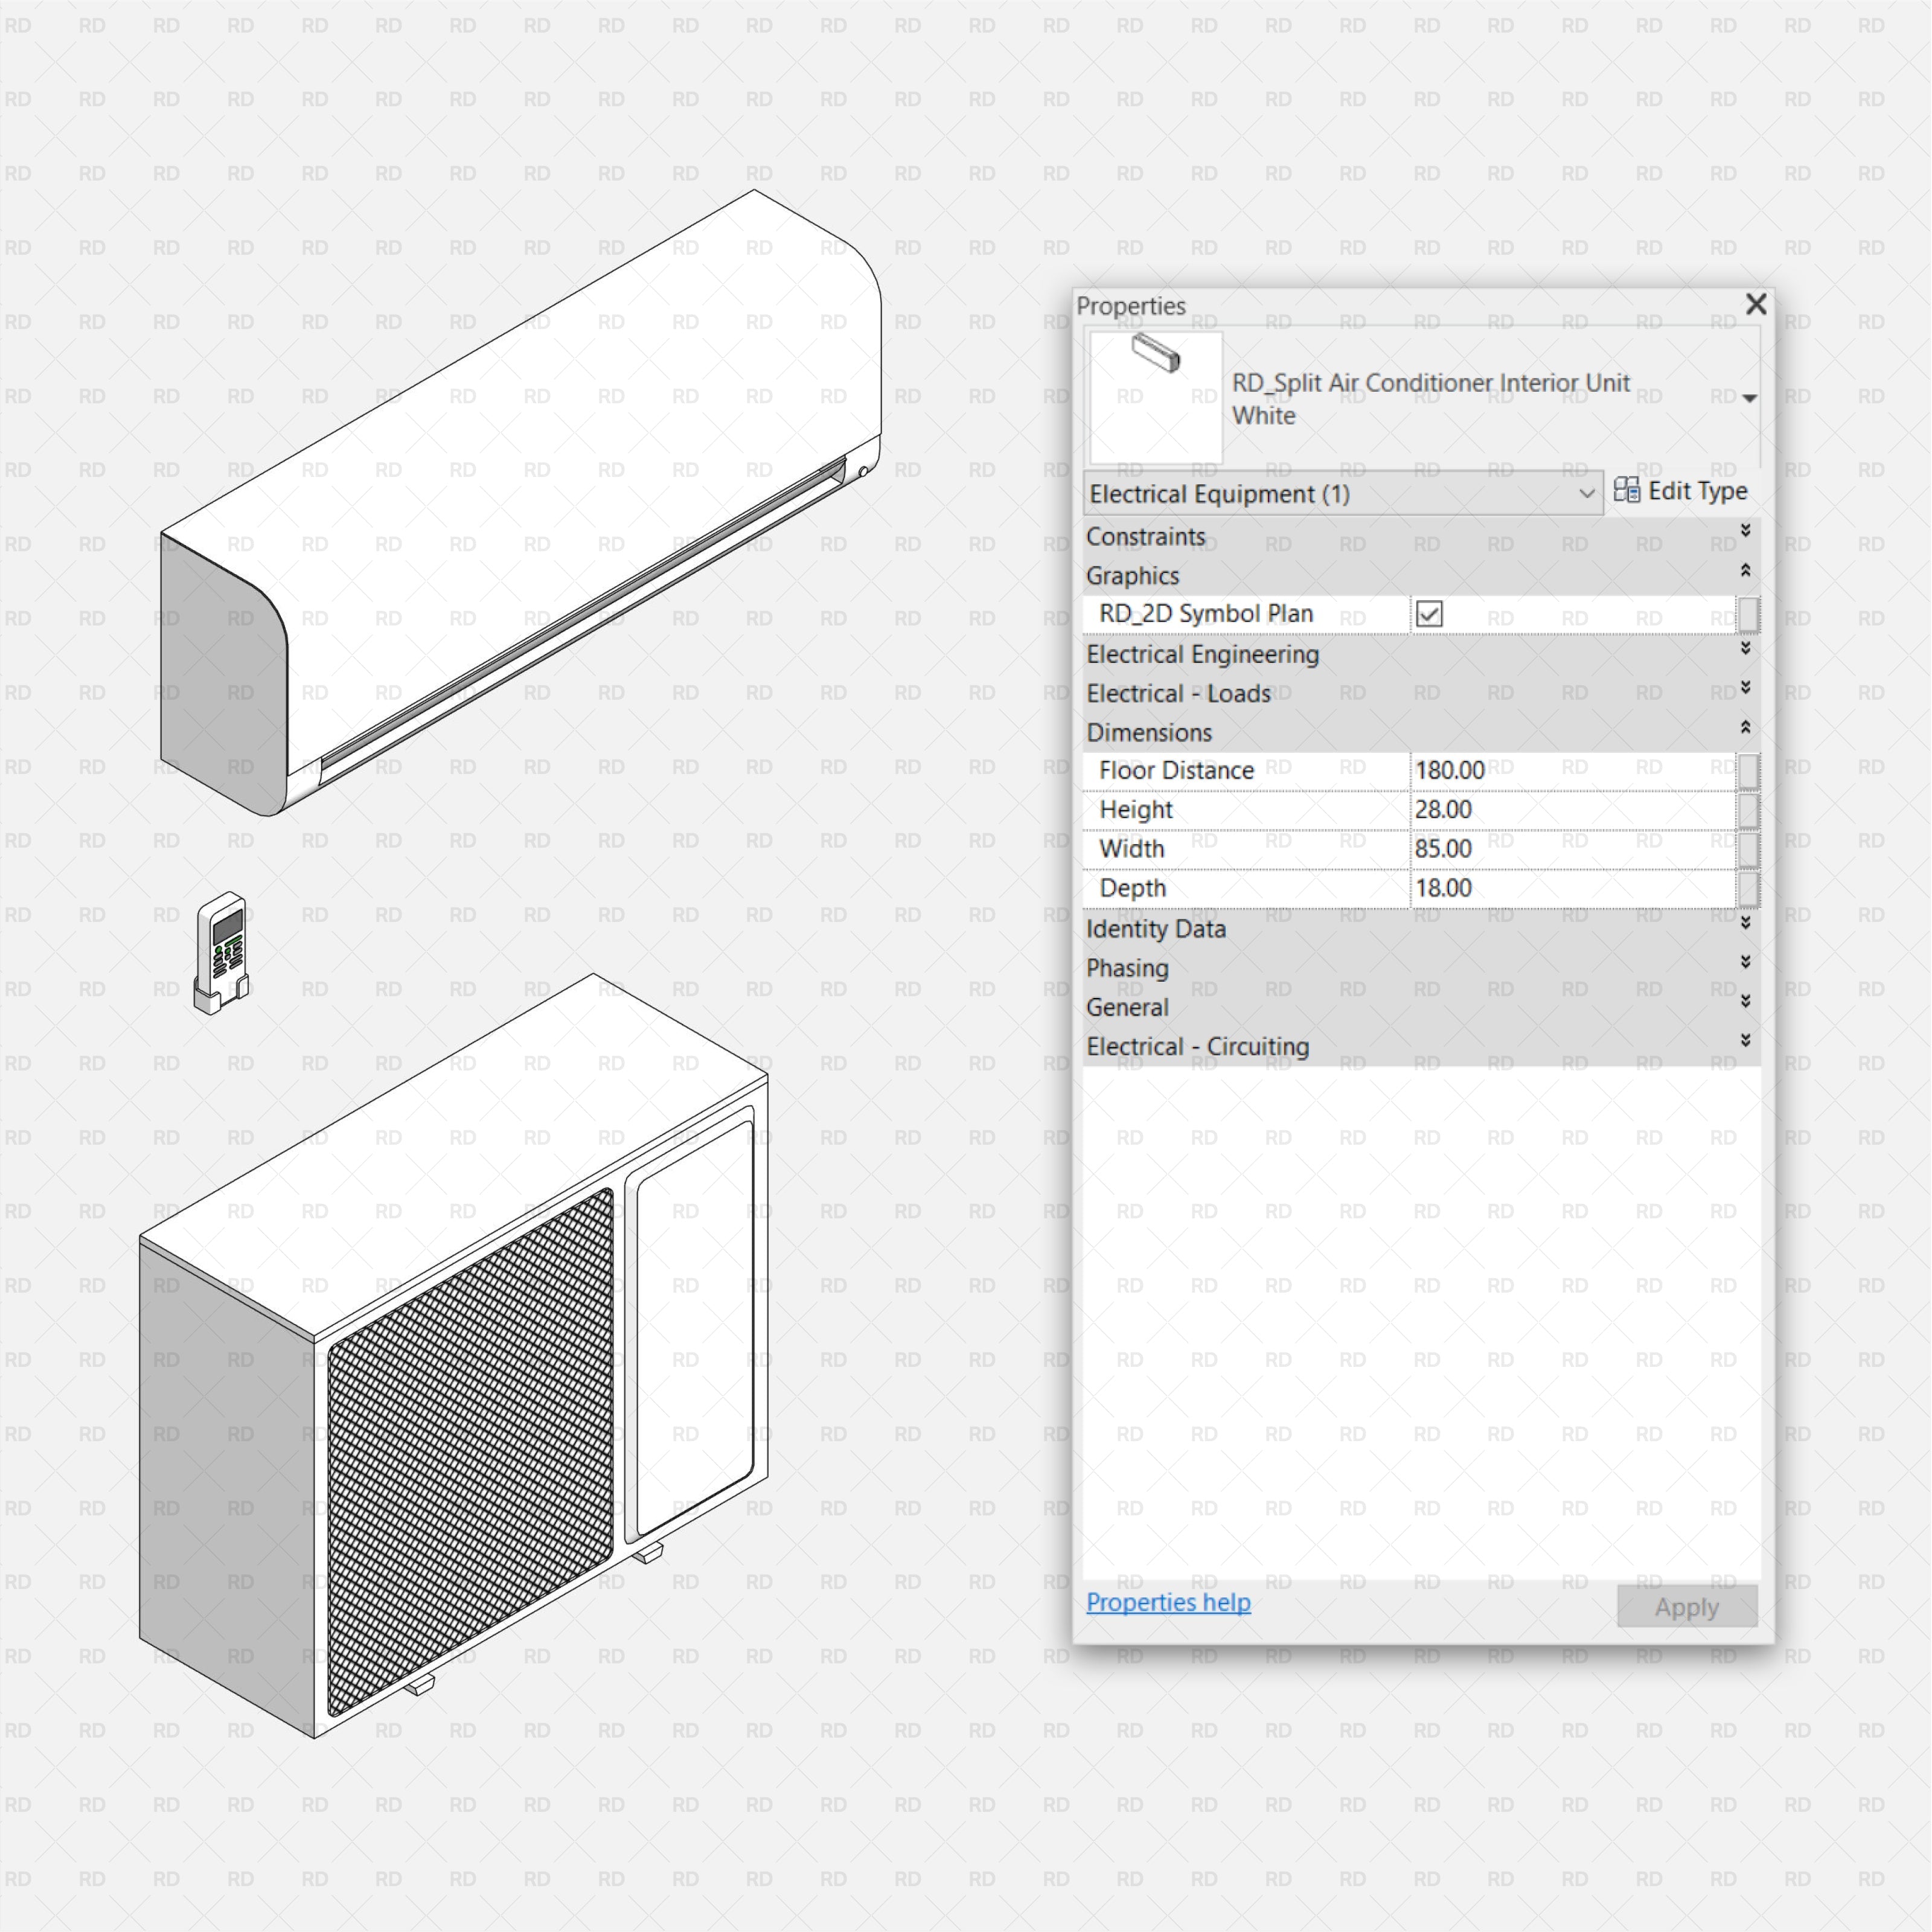Viewport: 1932px width, 1932px height.
Task: Open the Electrical Equipment type selector dropdown
Action: 1588,493
